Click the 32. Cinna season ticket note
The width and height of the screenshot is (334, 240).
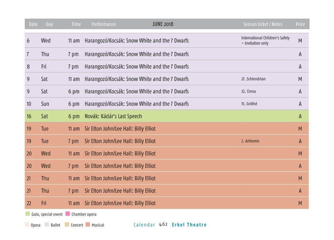click(248, 91)
